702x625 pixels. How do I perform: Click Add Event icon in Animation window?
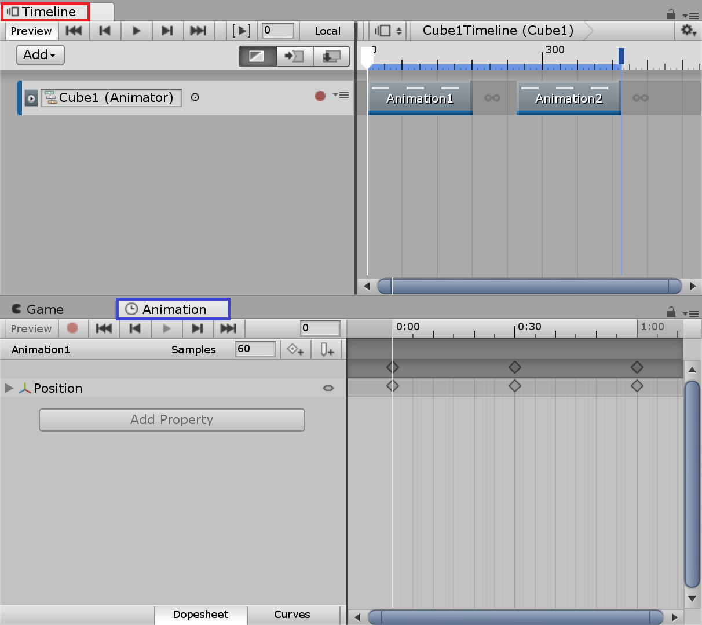[x=327, y=349]
